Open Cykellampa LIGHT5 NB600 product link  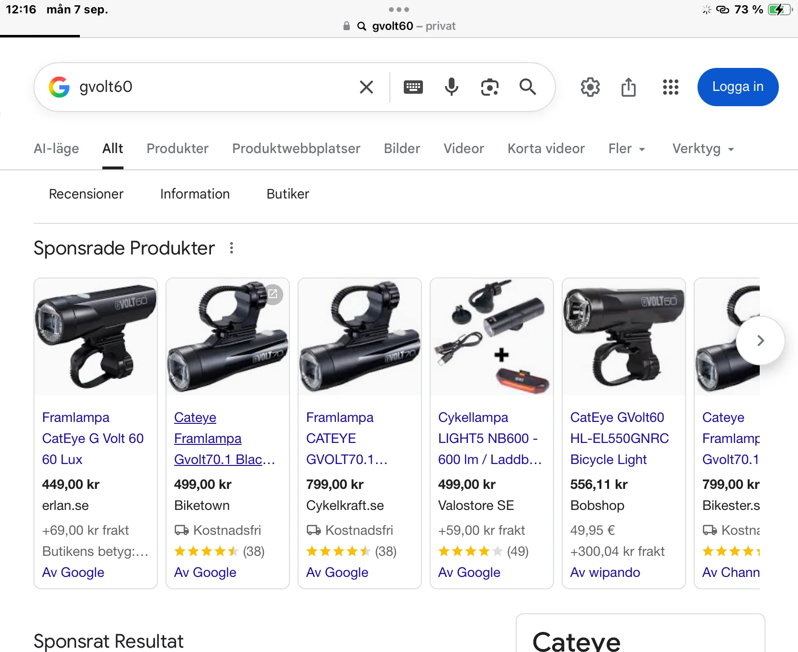pos(490,438)
